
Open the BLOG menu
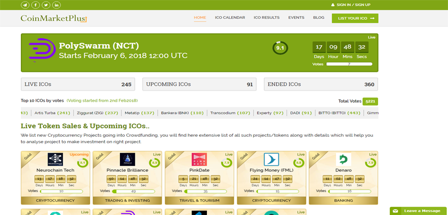pos(318,18)
